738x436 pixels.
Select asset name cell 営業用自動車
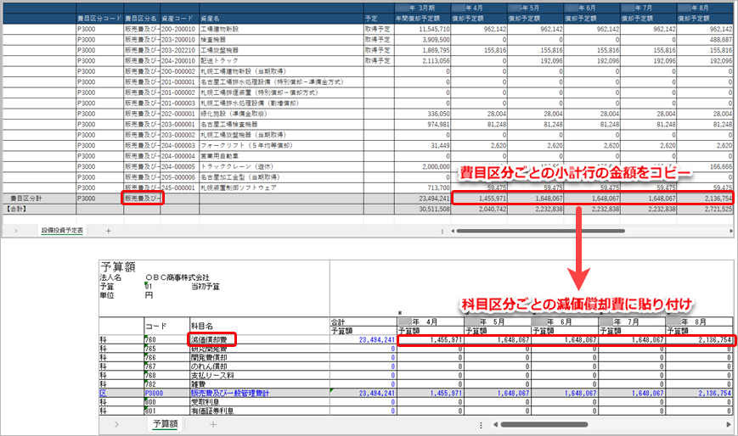pyautogui.click(x=281, y=156)
